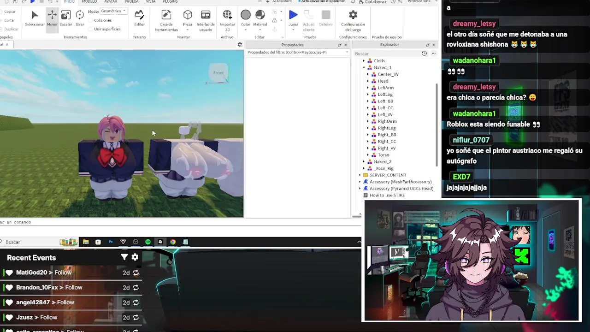Open explorer more options ellipsis
This screenshot has height=332, width=590.
pos(433,53)
